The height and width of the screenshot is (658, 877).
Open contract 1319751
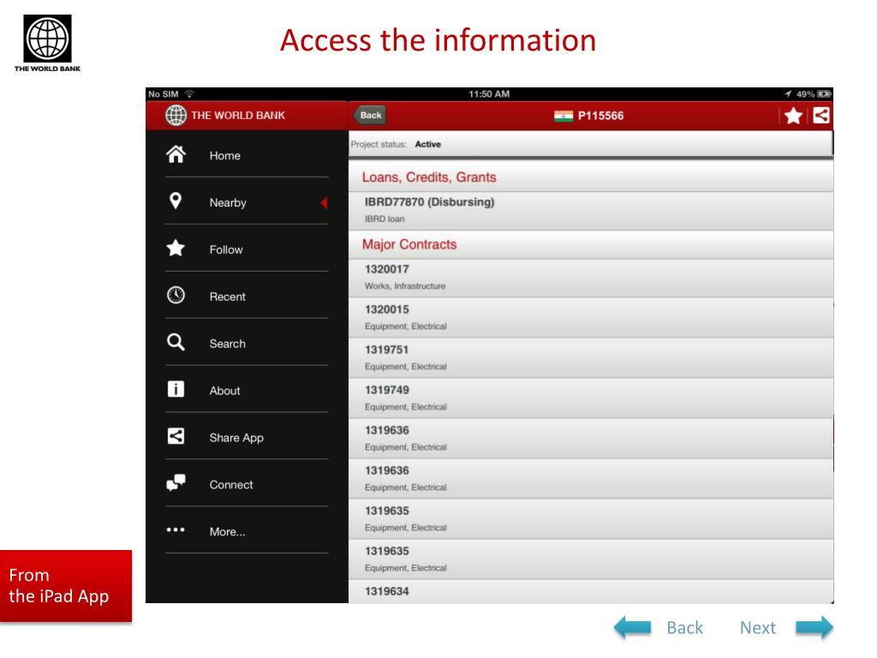(591, 358)
